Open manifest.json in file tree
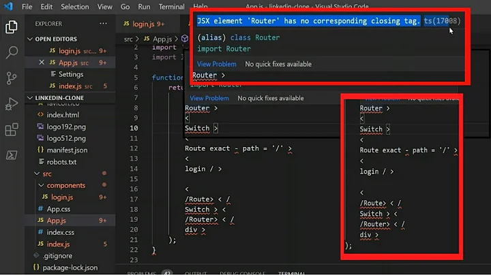Viewport: 491px width, 275px height. tap(70, 150)
